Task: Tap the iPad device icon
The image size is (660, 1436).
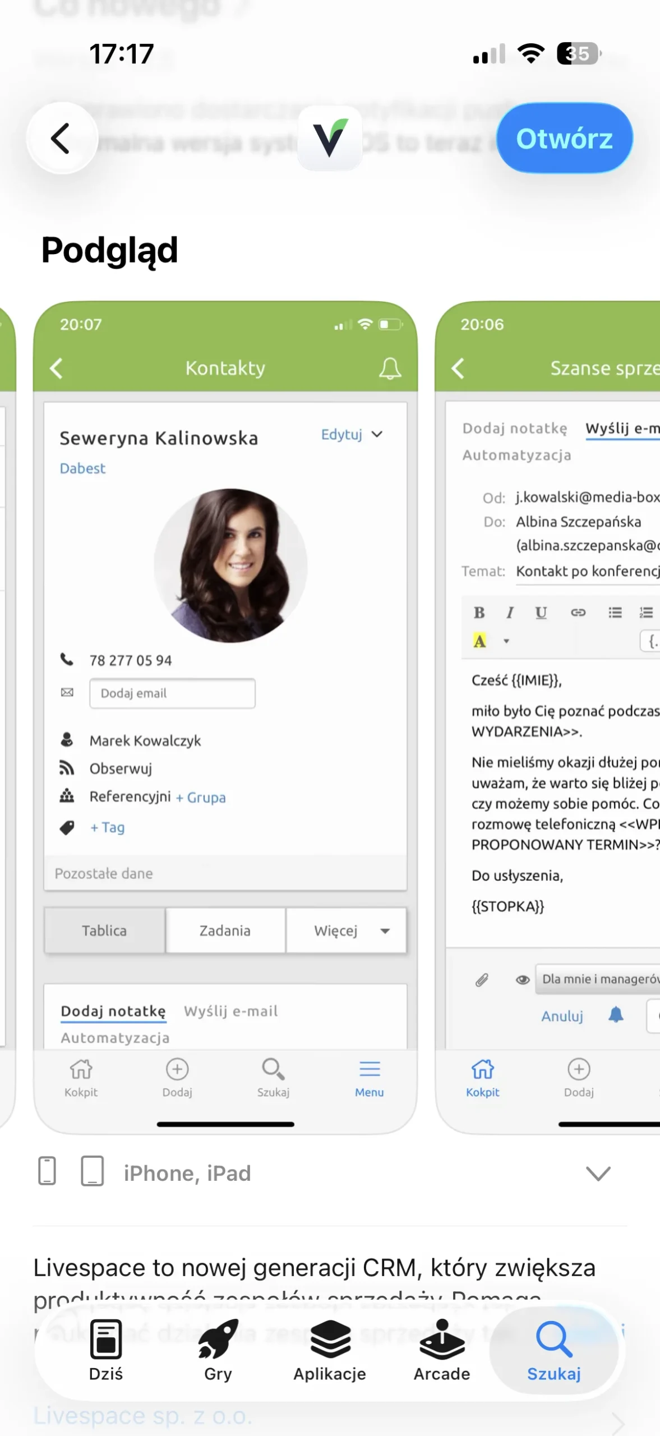Action: point(93,1171)
